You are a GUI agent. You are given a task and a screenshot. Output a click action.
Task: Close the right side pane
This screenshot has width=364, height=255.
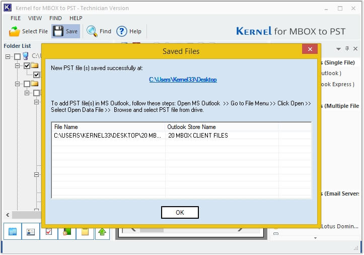tap(355, 48)
